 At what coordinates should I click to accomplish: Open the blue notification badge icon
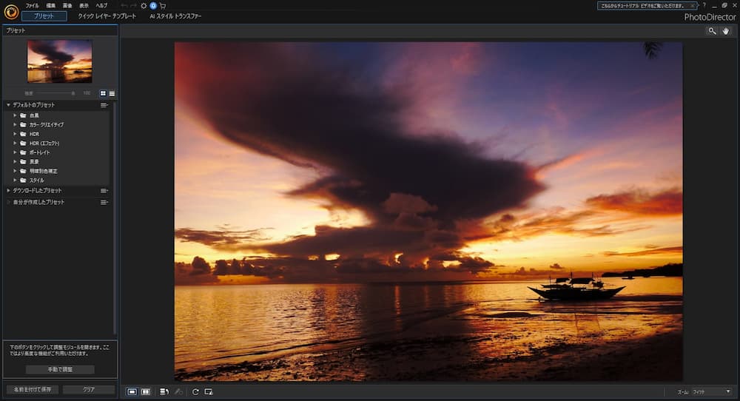click(153, 6)
